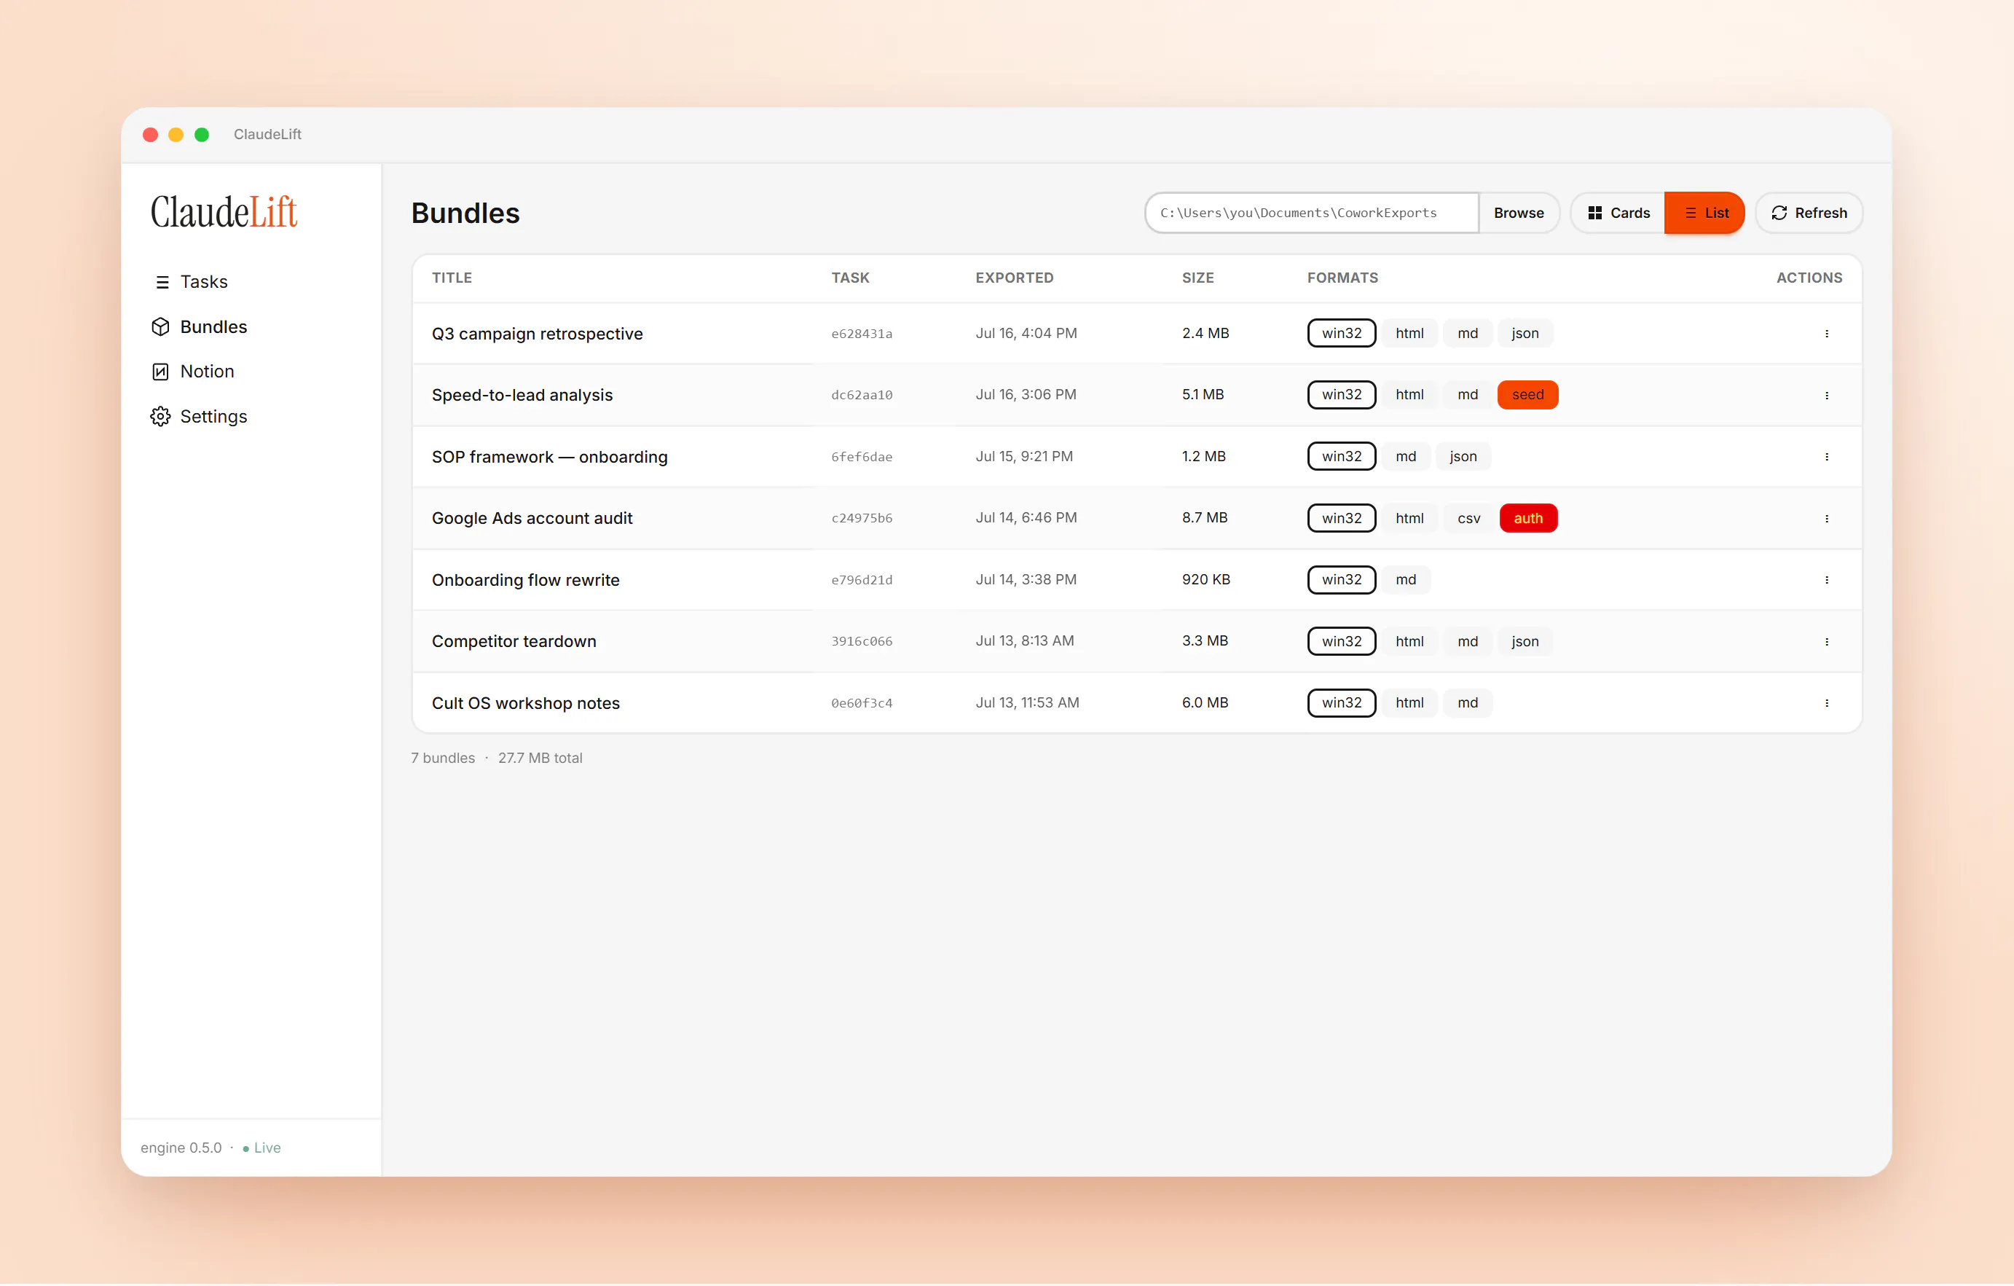Click task ID c24975b6

point(862,519)
